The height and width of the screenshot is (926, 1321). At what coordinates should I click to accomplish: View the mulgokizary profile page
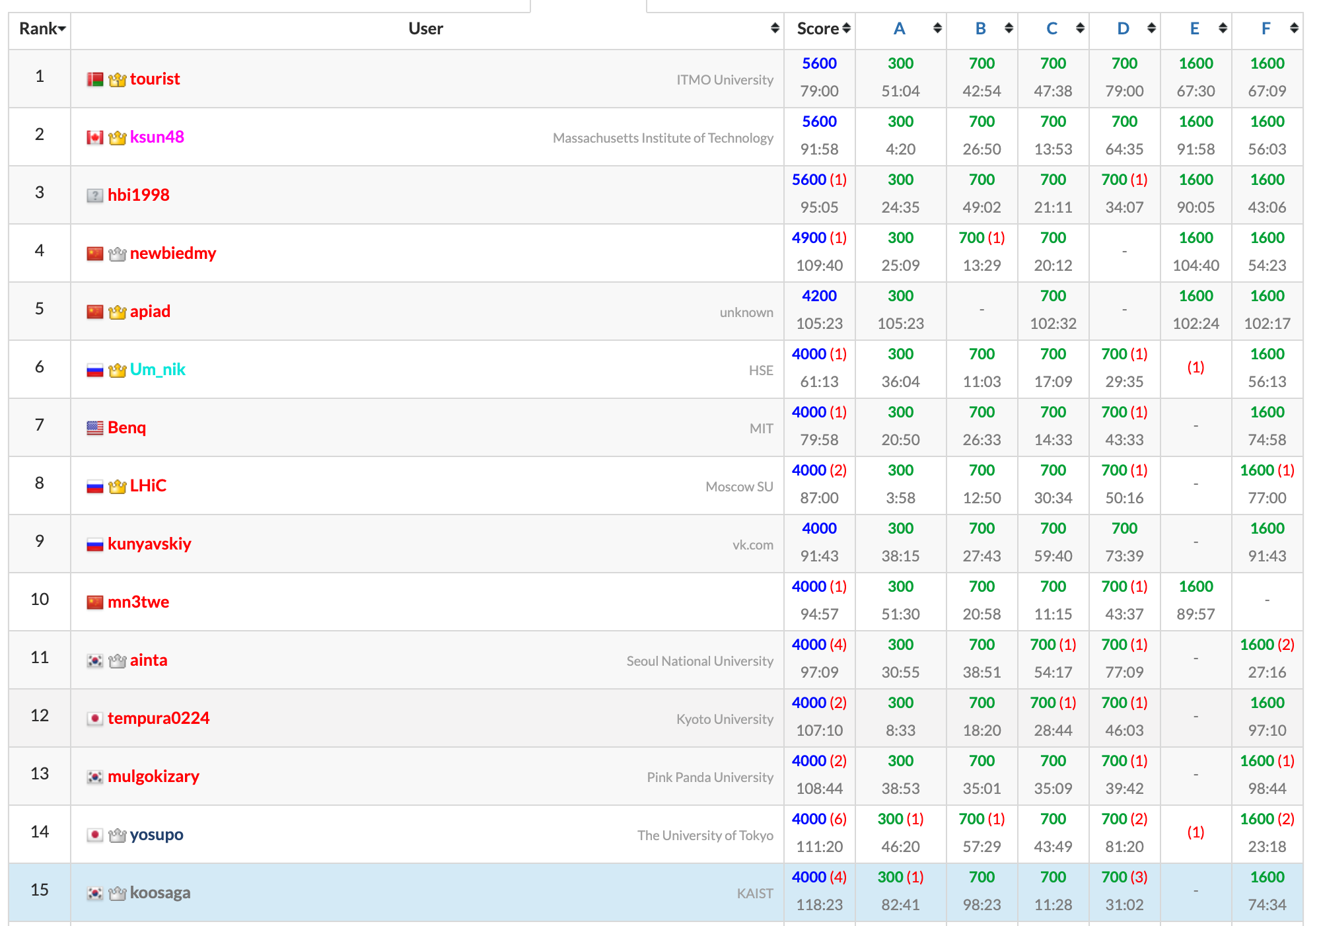(x=153, y=776)
